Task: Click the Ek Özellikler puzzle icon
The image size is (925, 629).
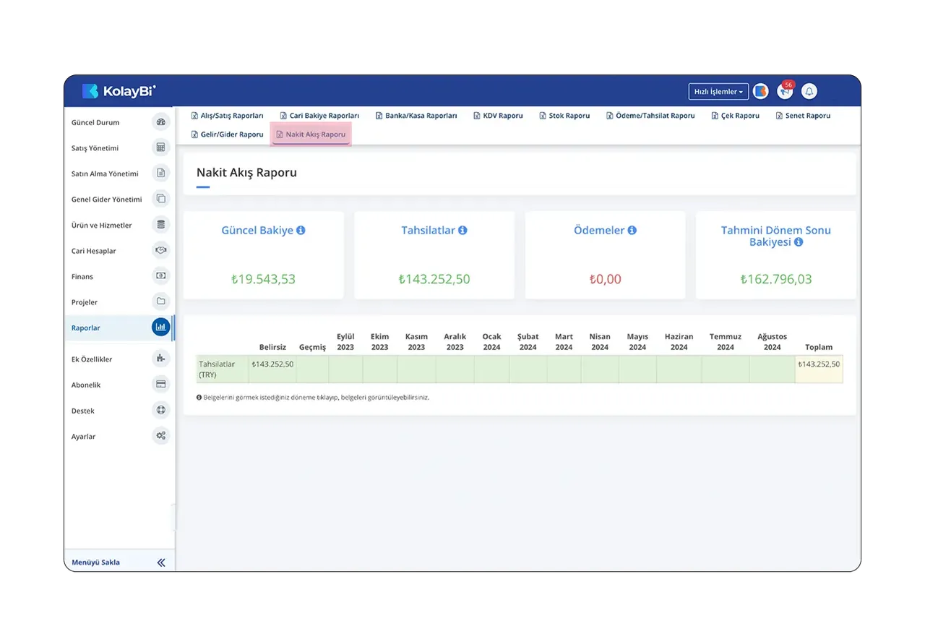Action: click(161, 359)
